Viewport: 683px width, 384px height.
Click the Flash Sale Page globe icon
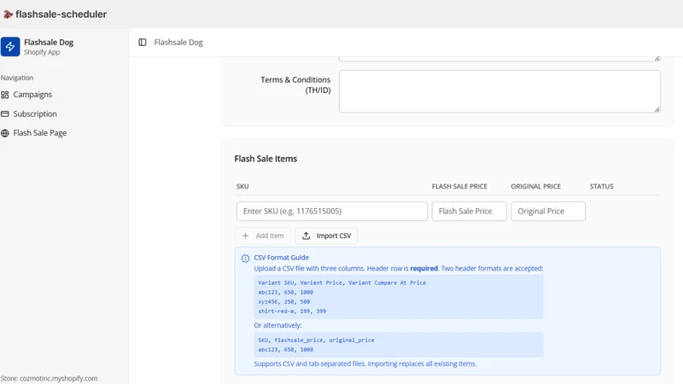(5, 133)
